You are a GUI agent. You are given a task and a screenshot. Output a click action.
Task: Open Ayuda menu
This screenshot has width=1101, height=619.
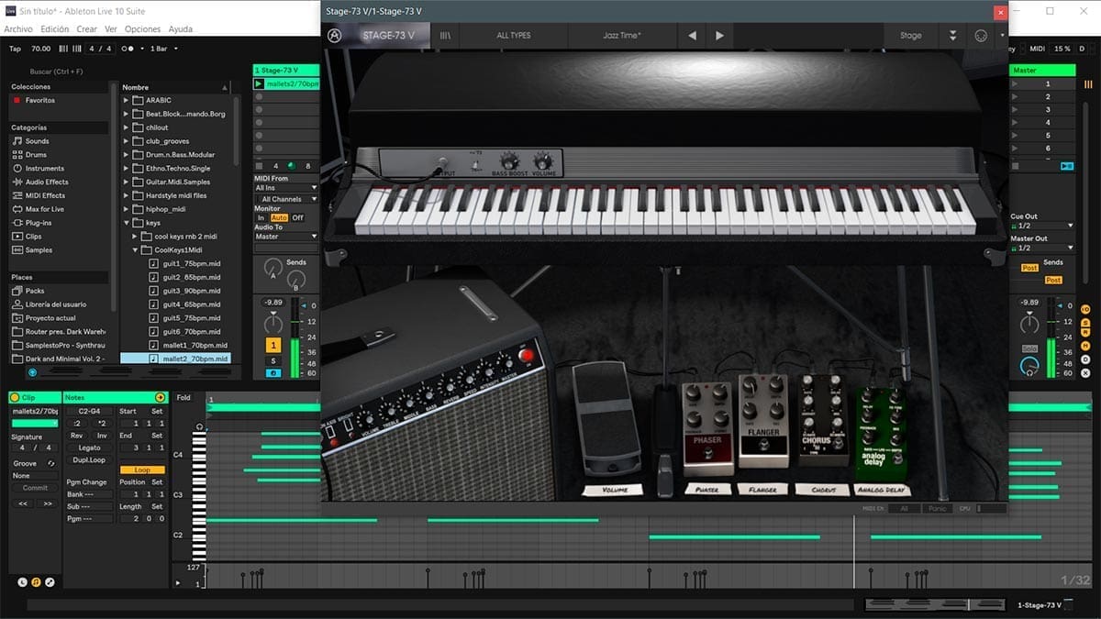[x=181, y=29]
